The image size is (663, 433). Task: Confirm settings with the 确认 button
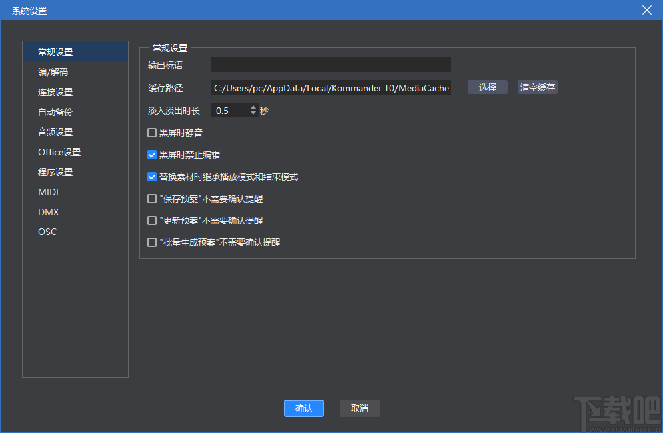pos(304,408)
